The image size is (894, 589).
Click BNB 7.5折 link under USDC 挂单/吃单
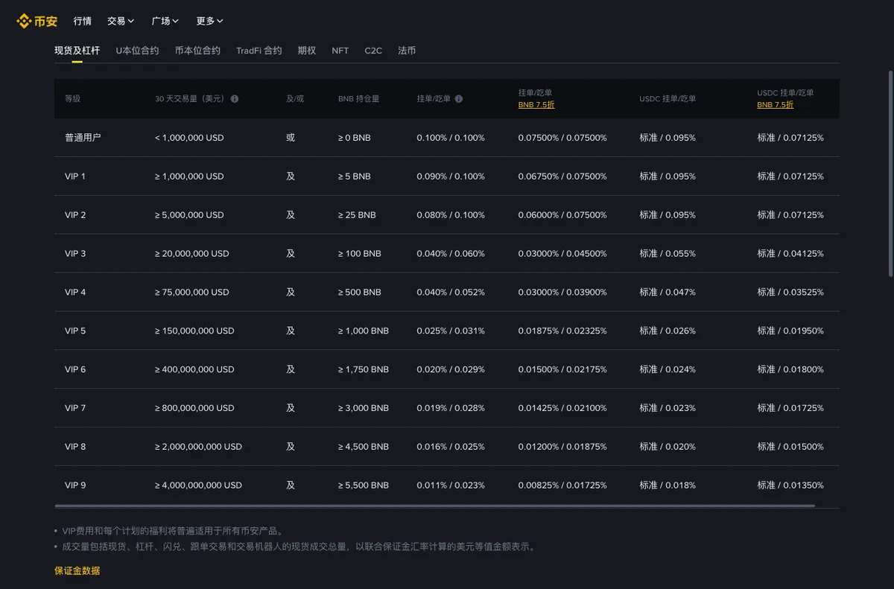(776, 105)
